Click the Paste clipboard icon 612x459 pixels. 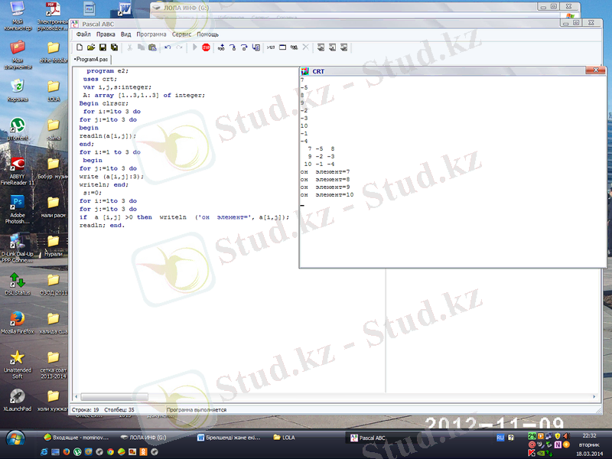(152, 47)
